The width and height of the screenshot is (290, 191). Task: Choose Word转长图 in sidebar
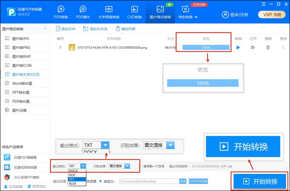[x=25, y=83]
